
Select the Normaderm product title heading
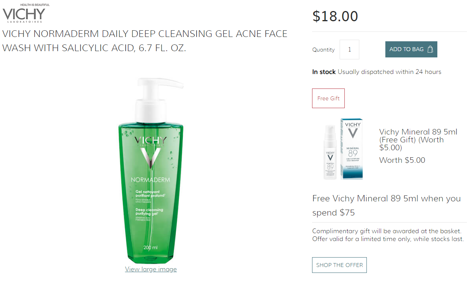(x=145, y=41)
